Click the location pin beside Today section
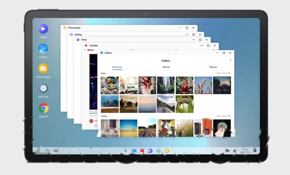The height and width of the screenshot is (175, 290). 229,73
